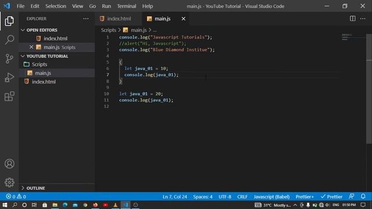This screenshot has width=372, height=209.
Task: Open Windows Start menu
Action: click(5, 205)
